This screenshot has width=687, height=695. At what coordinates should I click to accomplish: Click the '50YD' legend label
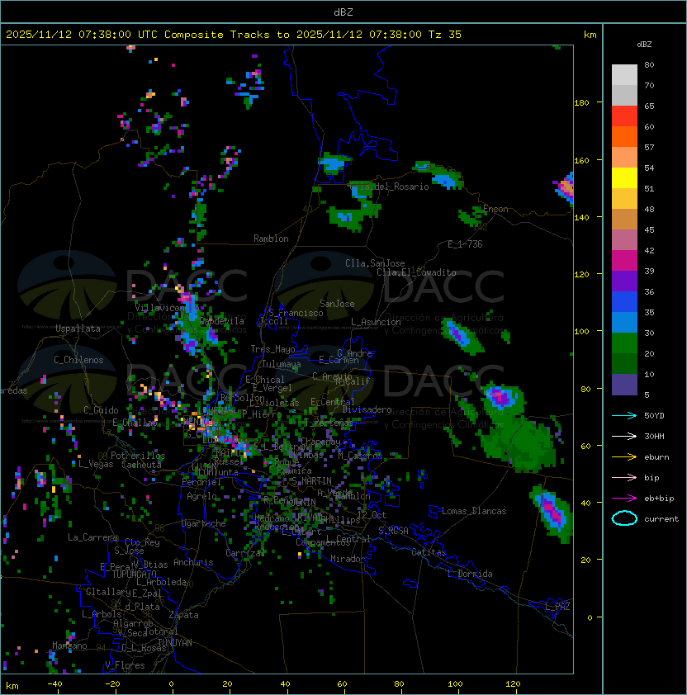654,415
